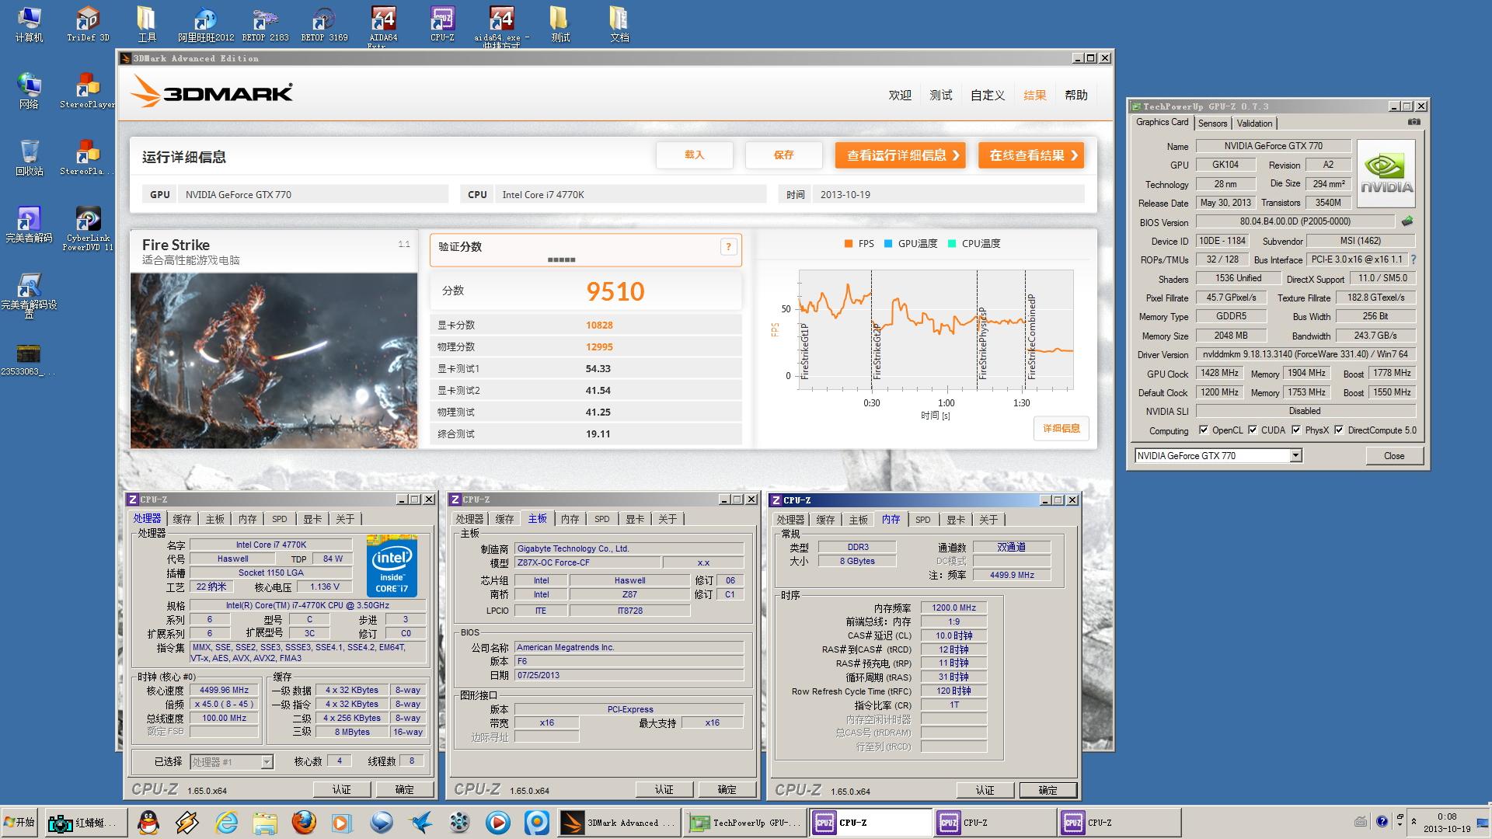Click Close button in GPU-Z
Image resolution: width=1492 pixels, height=839 pixels.
1394,456
